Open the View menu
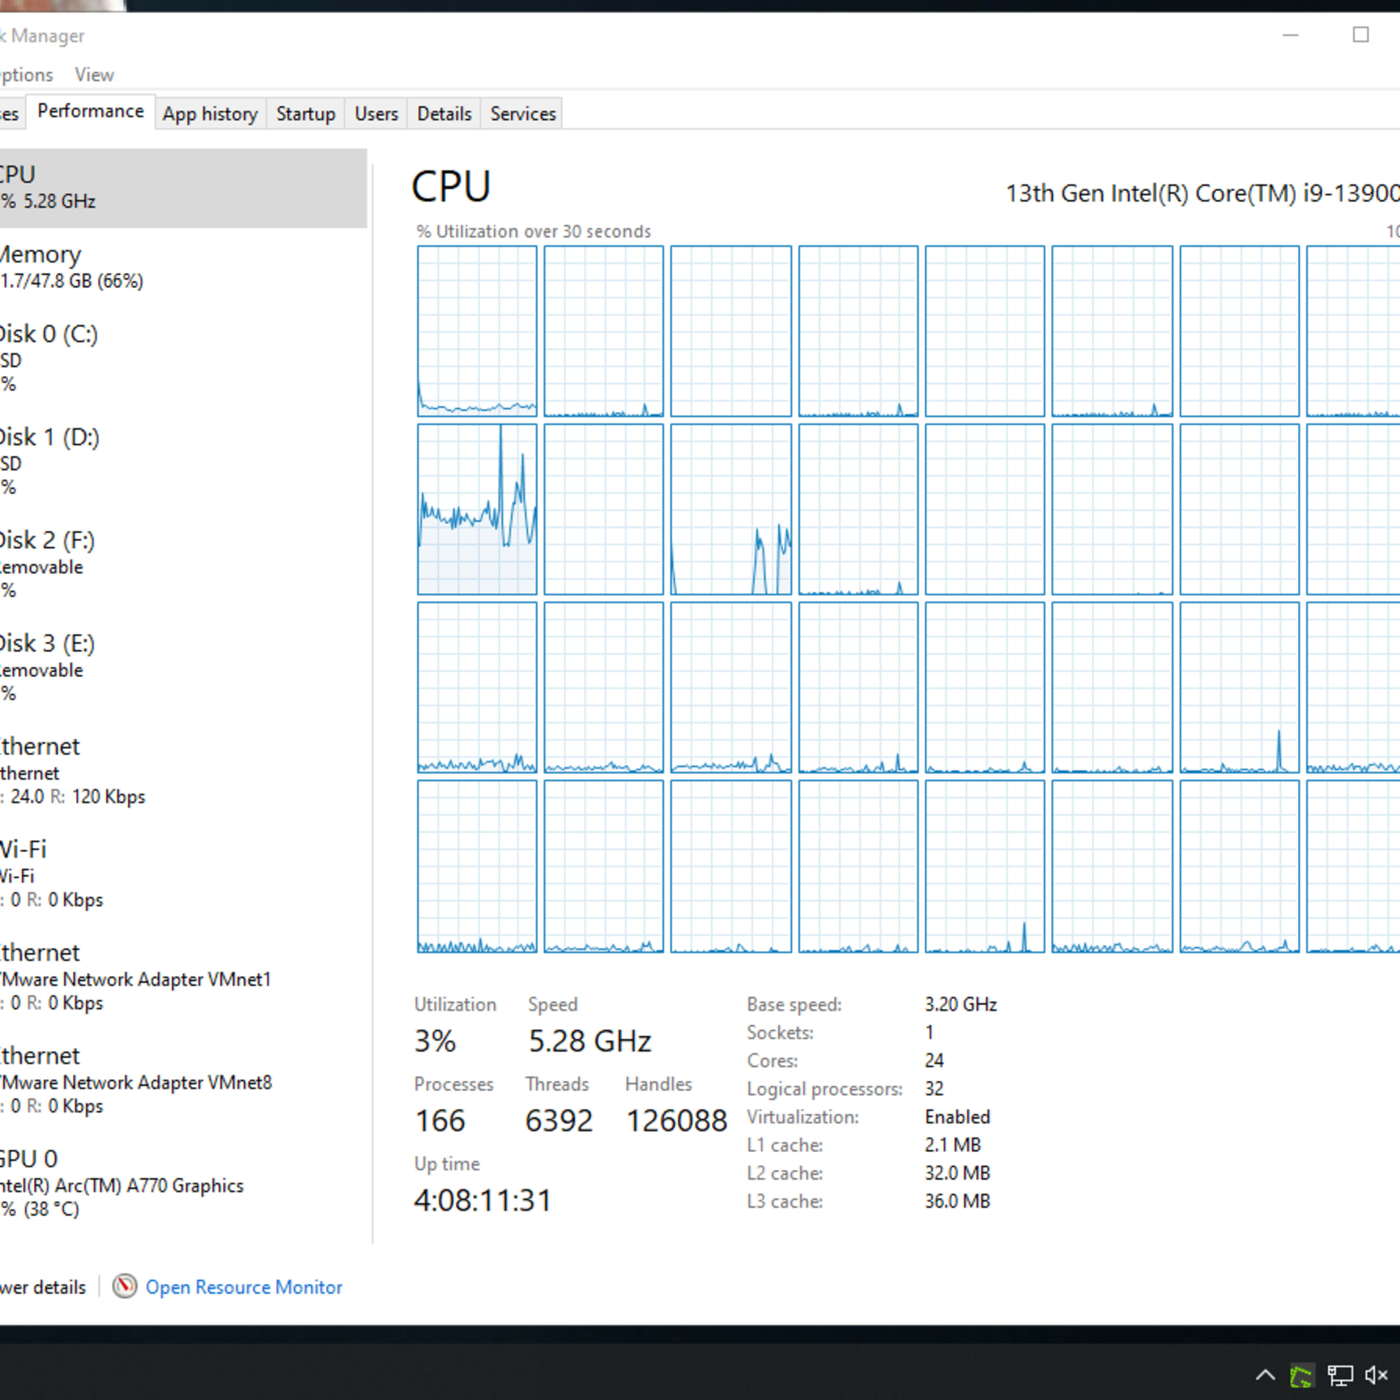Viewport: 1400px width, 1400px height. pyautogui.click(x=92, y=74)
